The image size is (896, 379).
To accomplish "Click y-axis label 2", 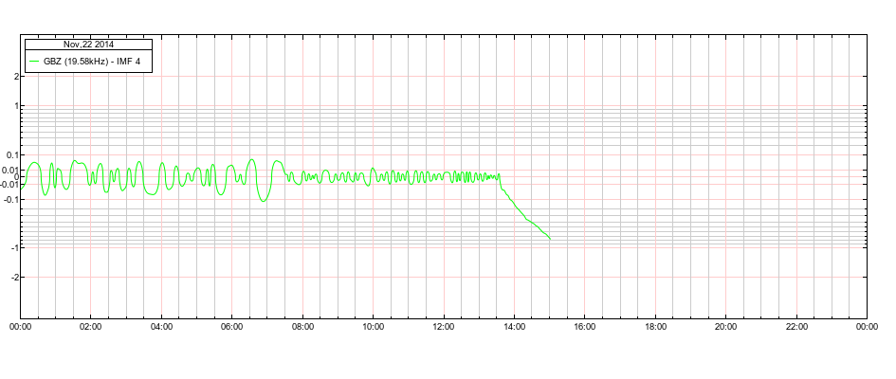I will click(15, 77).
